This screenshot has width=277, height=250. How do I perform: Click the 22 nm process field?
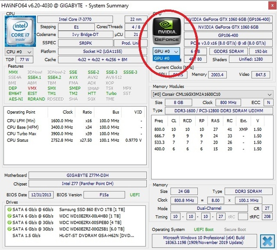136,19
